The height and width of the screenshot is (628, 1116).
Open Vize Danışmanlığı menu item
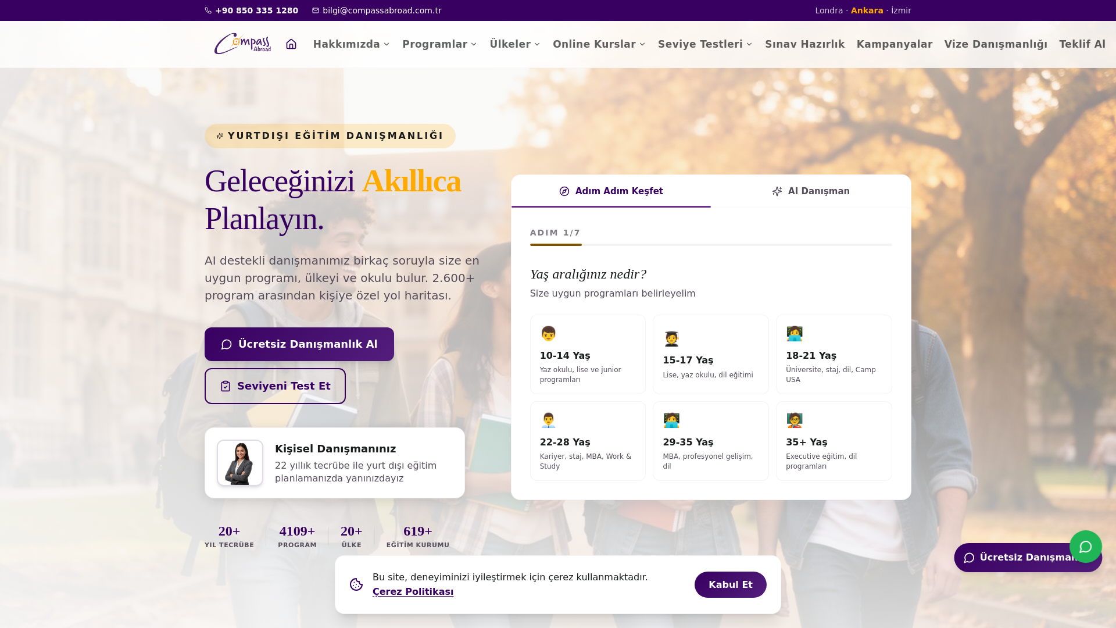(996, 44)
